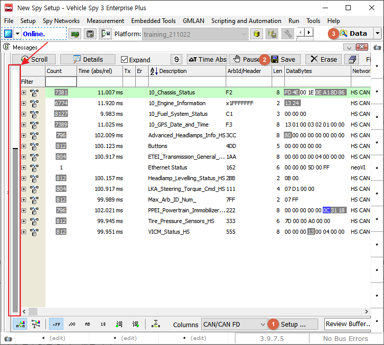The height and width of the screenshot is (345, 384).
Task: Click the horizontal scrollbar of message list
Action: (x=194, y=311)
